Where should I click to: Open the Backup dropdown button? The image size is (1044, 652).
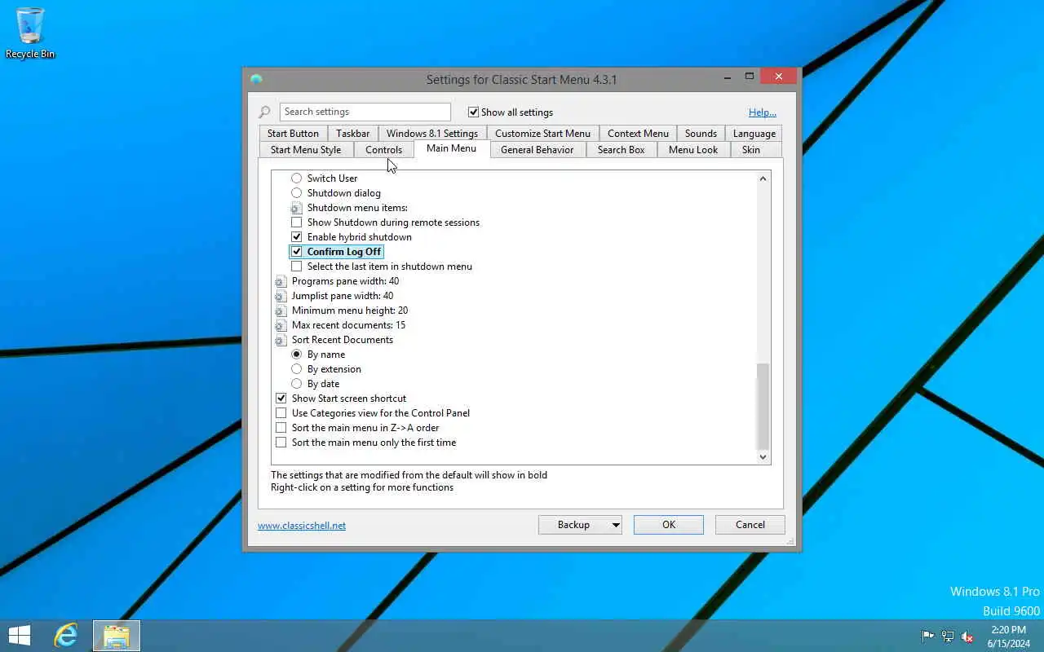(580, 525)
